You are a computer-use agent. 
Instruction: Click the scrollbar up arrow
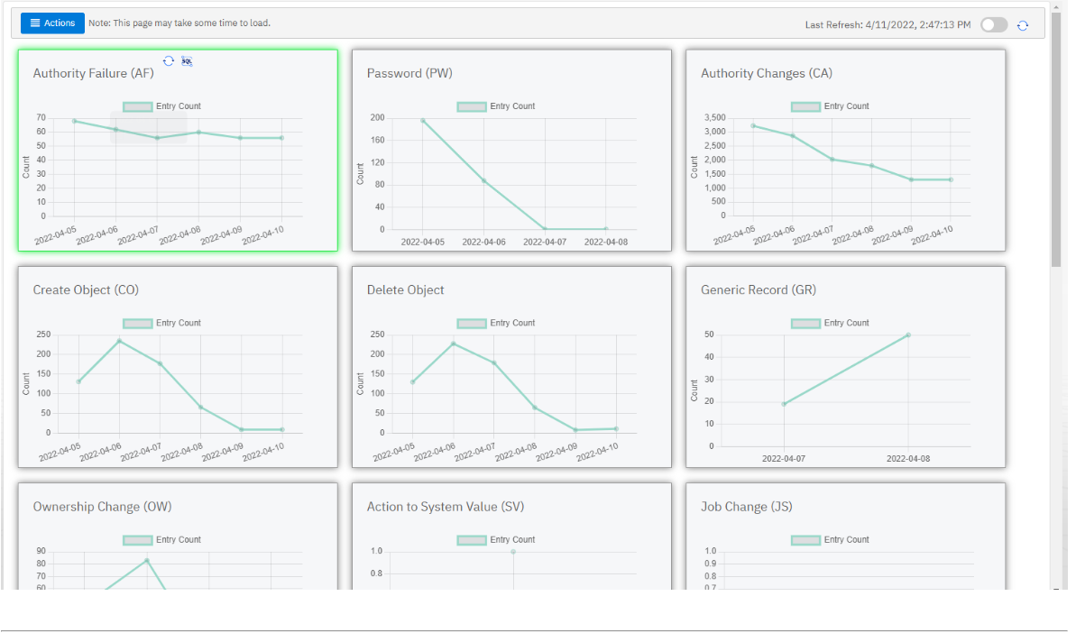pyautogui.click(x=1056, y=7)
